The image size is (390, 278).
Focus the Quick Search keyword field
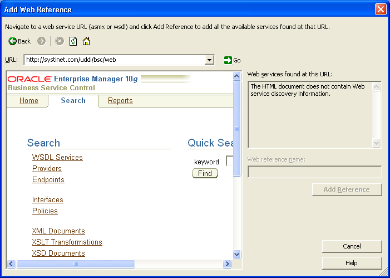[229, 161]
